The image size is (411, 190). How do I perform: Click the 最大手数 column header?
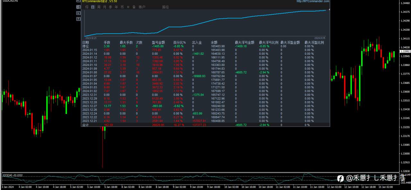click(x=126, y=42)
